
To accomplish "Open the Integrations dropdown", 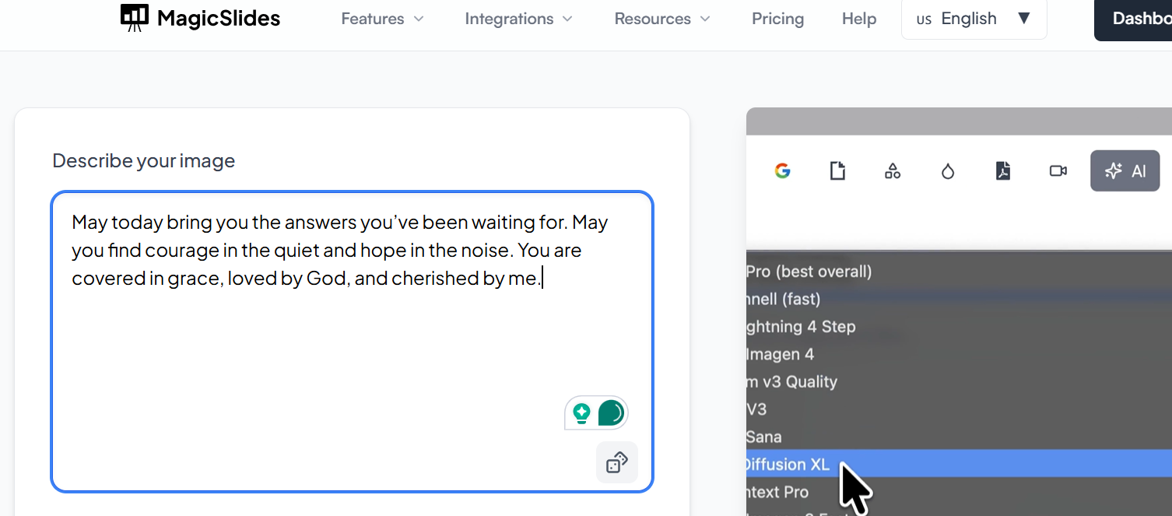I will pos(518,19).
